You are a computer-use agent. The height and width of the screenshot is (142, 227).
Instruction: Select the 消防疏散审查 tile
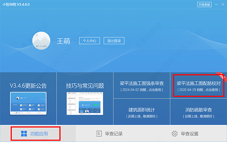(199, 112)
